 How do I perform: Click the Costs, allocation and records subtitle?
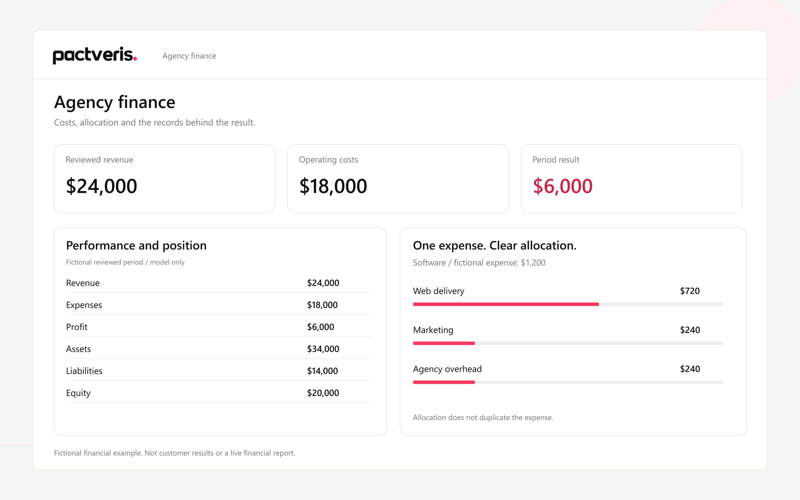[x=154, y=123]
